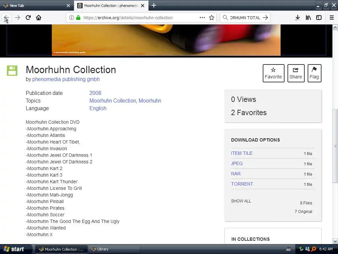This screenshot has height=254, width=338.
Task: Download the JPEG file
Action: tap(237, 163)
